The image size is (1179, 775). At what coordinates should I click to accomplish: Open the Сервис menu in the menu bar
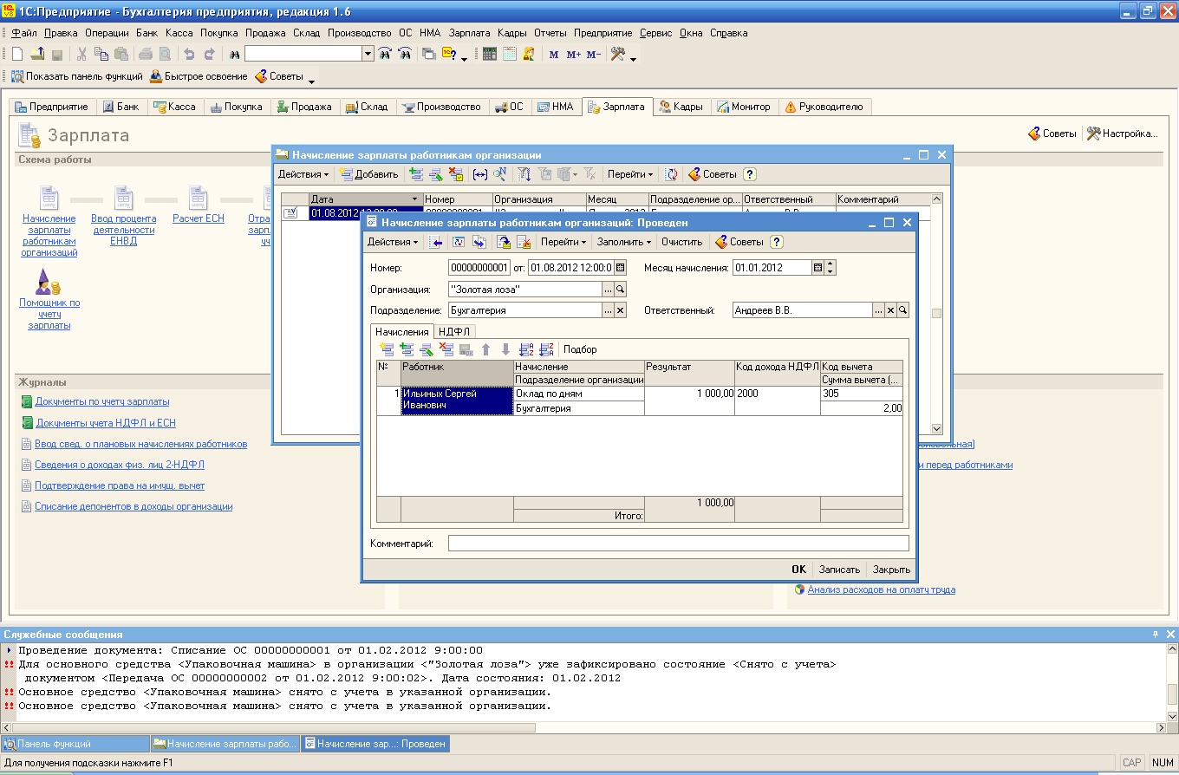pos(656,33)
